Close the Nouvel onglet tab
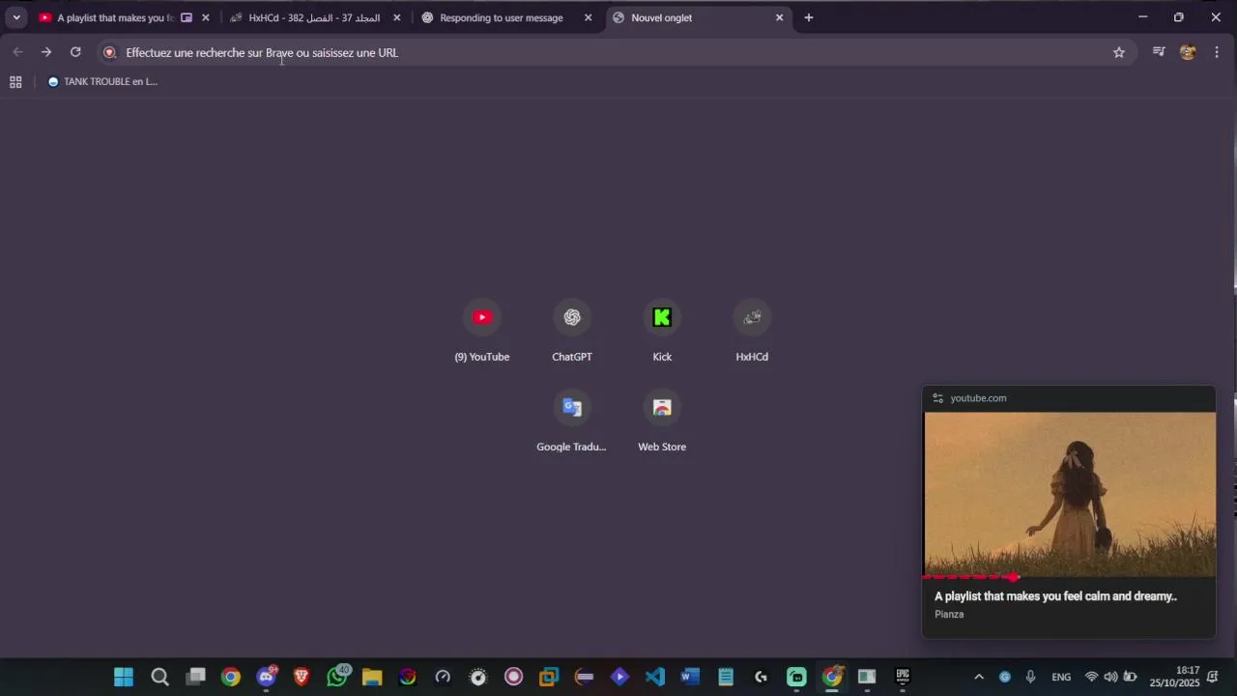The height and width of the screenshot is (696, 1237). tap(779, 17)
